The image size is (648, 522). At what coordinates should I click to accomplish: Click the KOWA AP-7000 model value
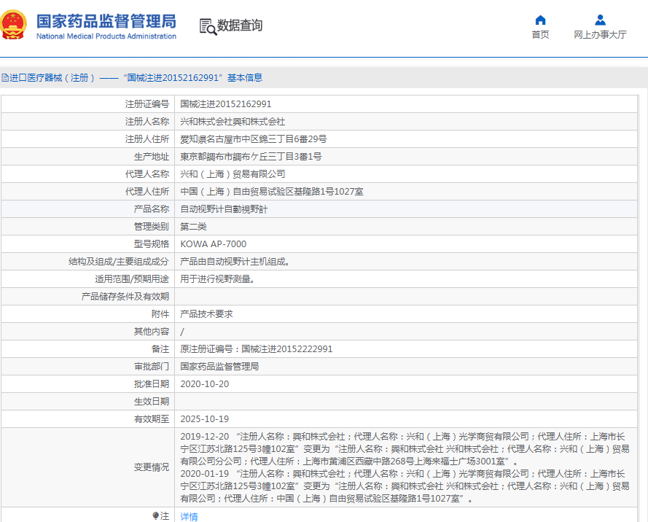point(213,244)
